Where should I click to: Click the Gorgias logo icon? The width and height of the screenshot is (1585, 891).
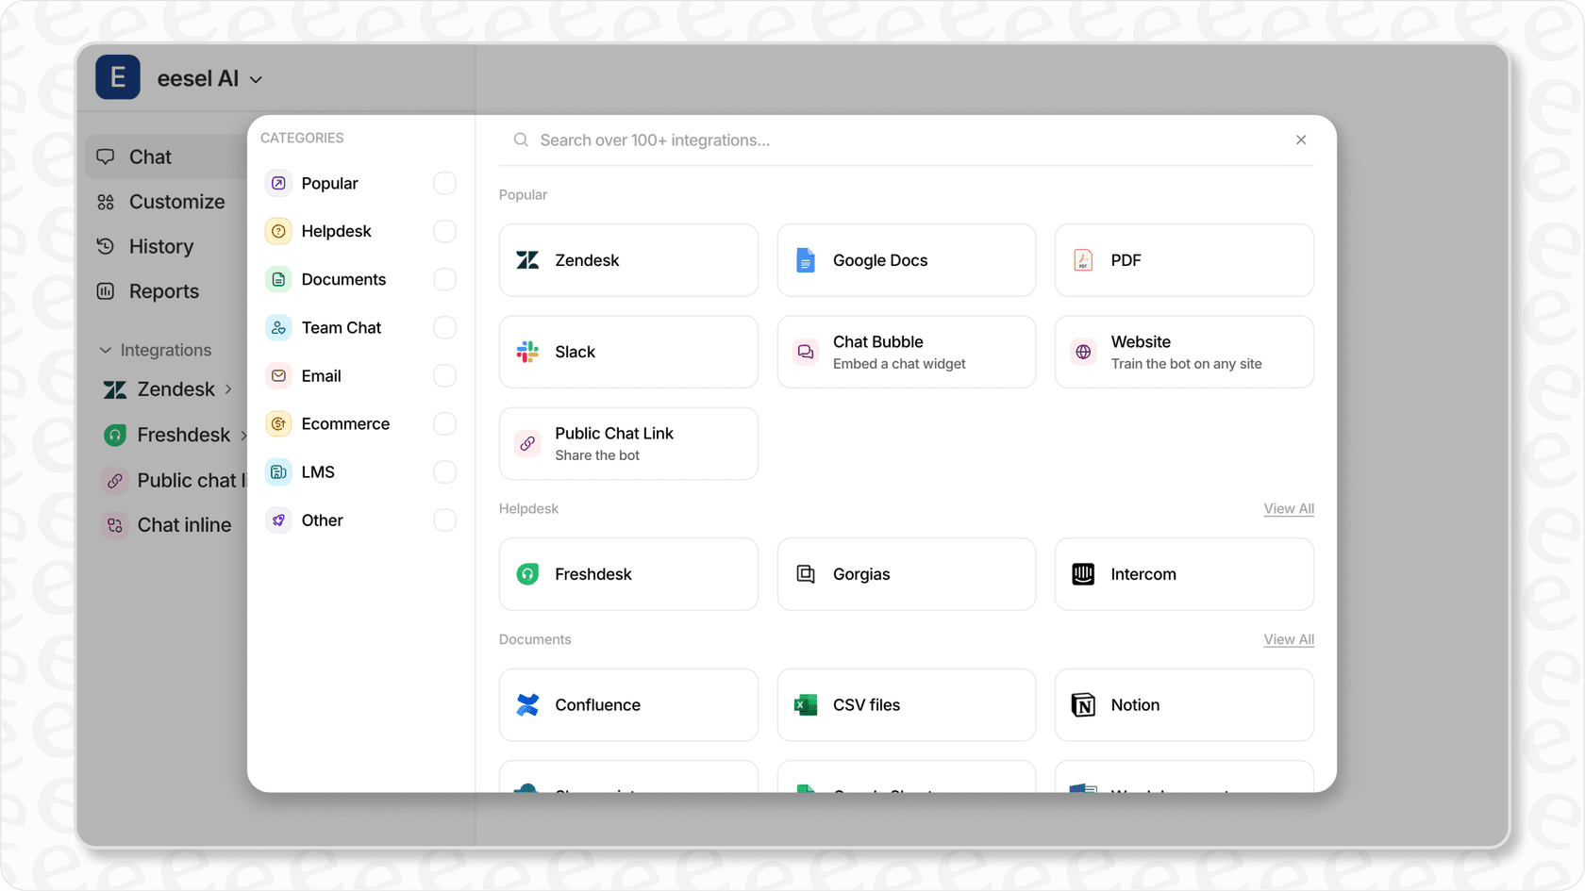pos(806,574)
